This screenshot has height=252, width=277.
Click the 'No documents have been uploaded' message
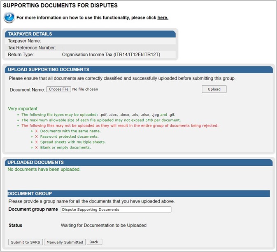point(44,169)
